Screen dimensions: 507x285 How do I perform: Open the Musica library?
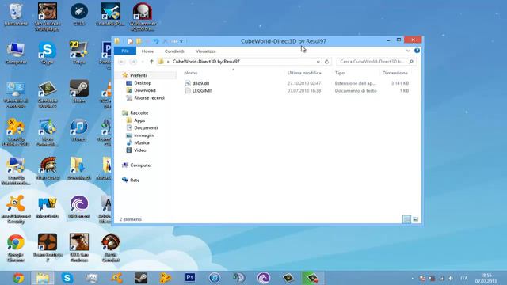coord(142,142)
